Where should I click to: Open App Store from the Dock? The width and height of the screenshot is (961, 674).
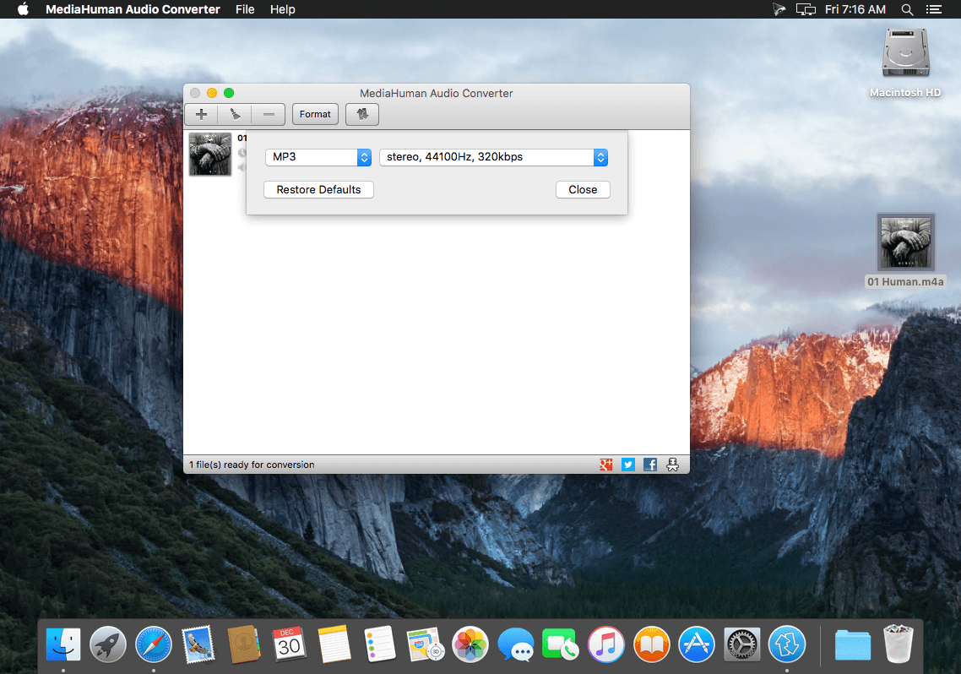coord(696,644)
